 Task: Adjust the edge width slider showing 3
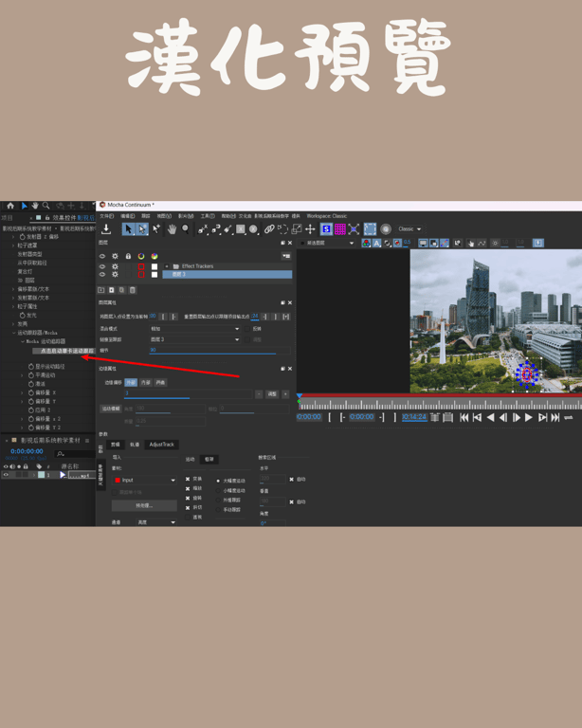[x=188, y=393]
